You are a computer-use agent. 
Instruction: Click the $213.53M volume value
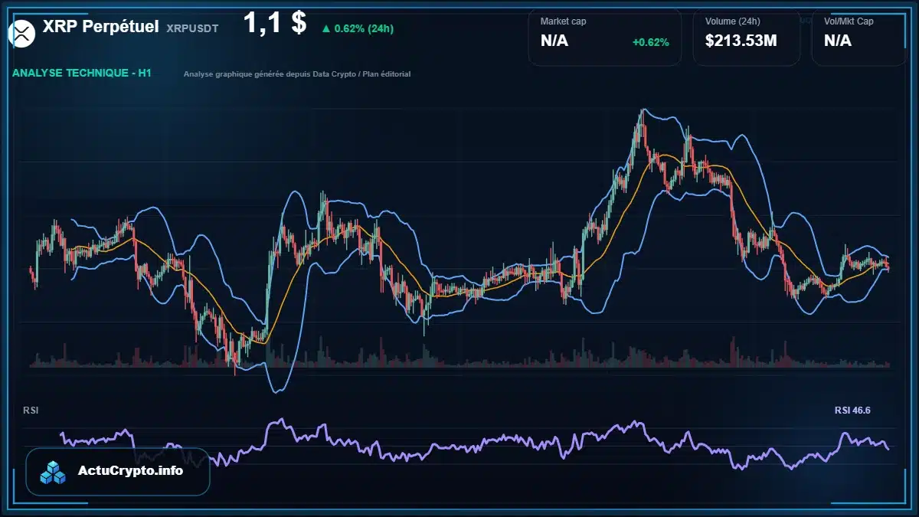[741, 41]
